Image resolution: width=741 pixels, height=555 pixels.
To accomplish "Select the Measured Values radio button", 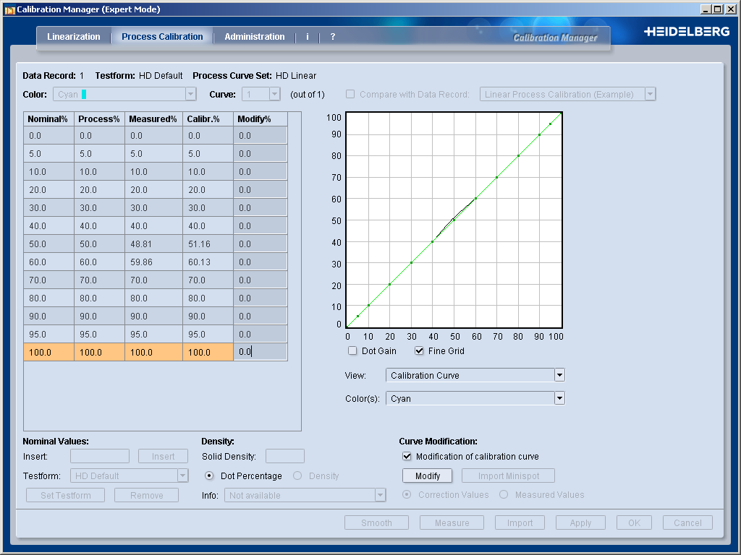I will coord(504,494).
